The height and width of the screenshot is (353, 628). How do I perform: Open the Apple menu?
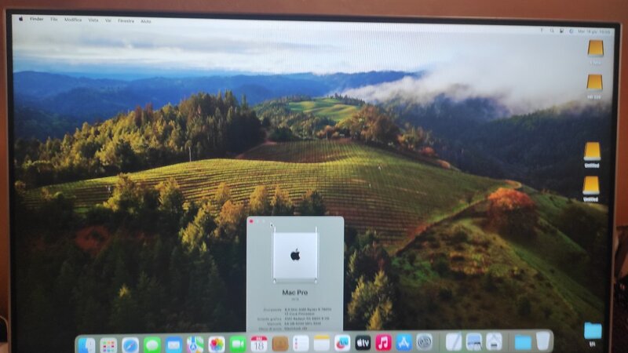[21, 19]
